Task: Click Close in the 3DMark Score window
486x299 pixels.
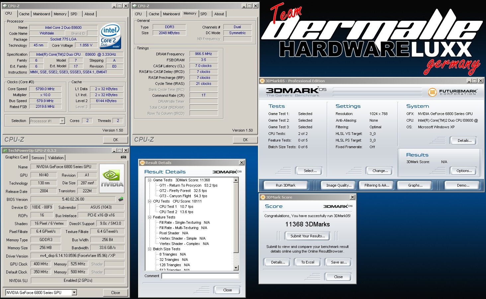Action: [338, 277]
